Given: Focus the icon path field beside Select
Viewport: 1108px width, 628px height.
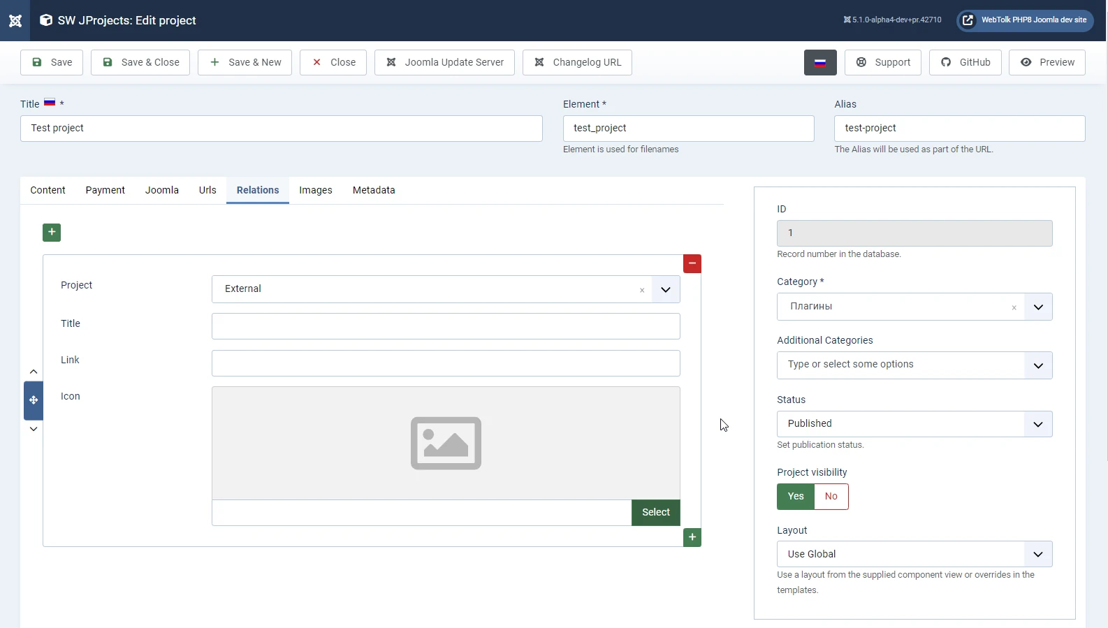Looking at the screenshot, I should coord(422,512).
